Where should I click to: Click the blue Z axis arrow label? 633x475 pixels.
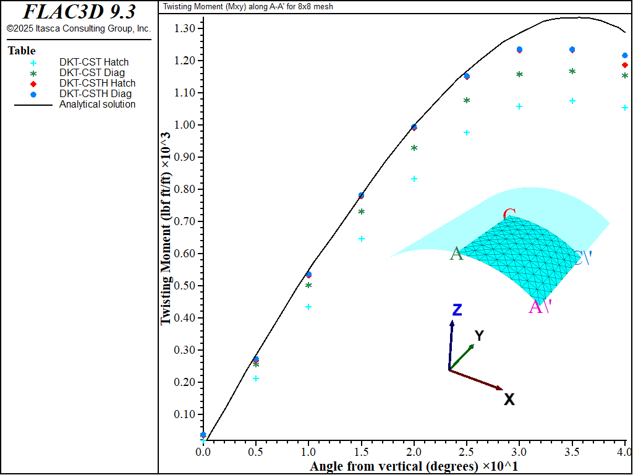(x=457, y=310)
